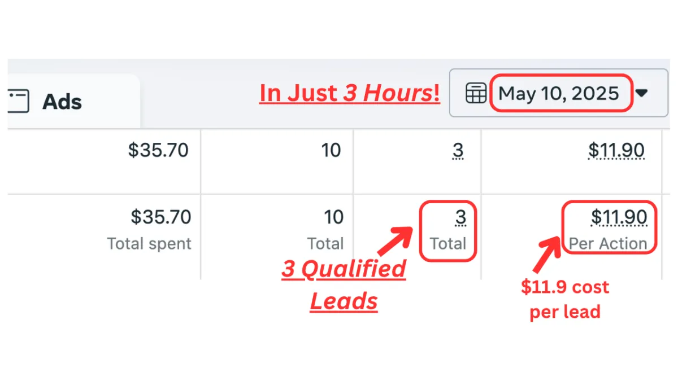Click the $35.70 summary total amount
The height and width of the screenshot is (381, 678).
coord(161,217)
